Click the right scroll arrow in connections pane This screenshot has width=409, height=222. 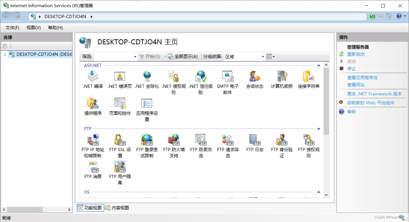point(69,210)
